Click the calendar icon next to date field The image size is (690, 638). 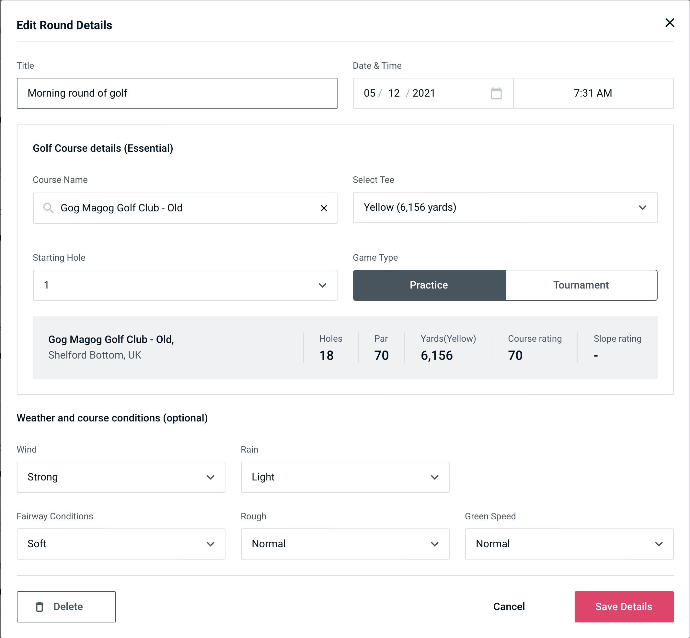pyautogui.click(x=497, y=93)
